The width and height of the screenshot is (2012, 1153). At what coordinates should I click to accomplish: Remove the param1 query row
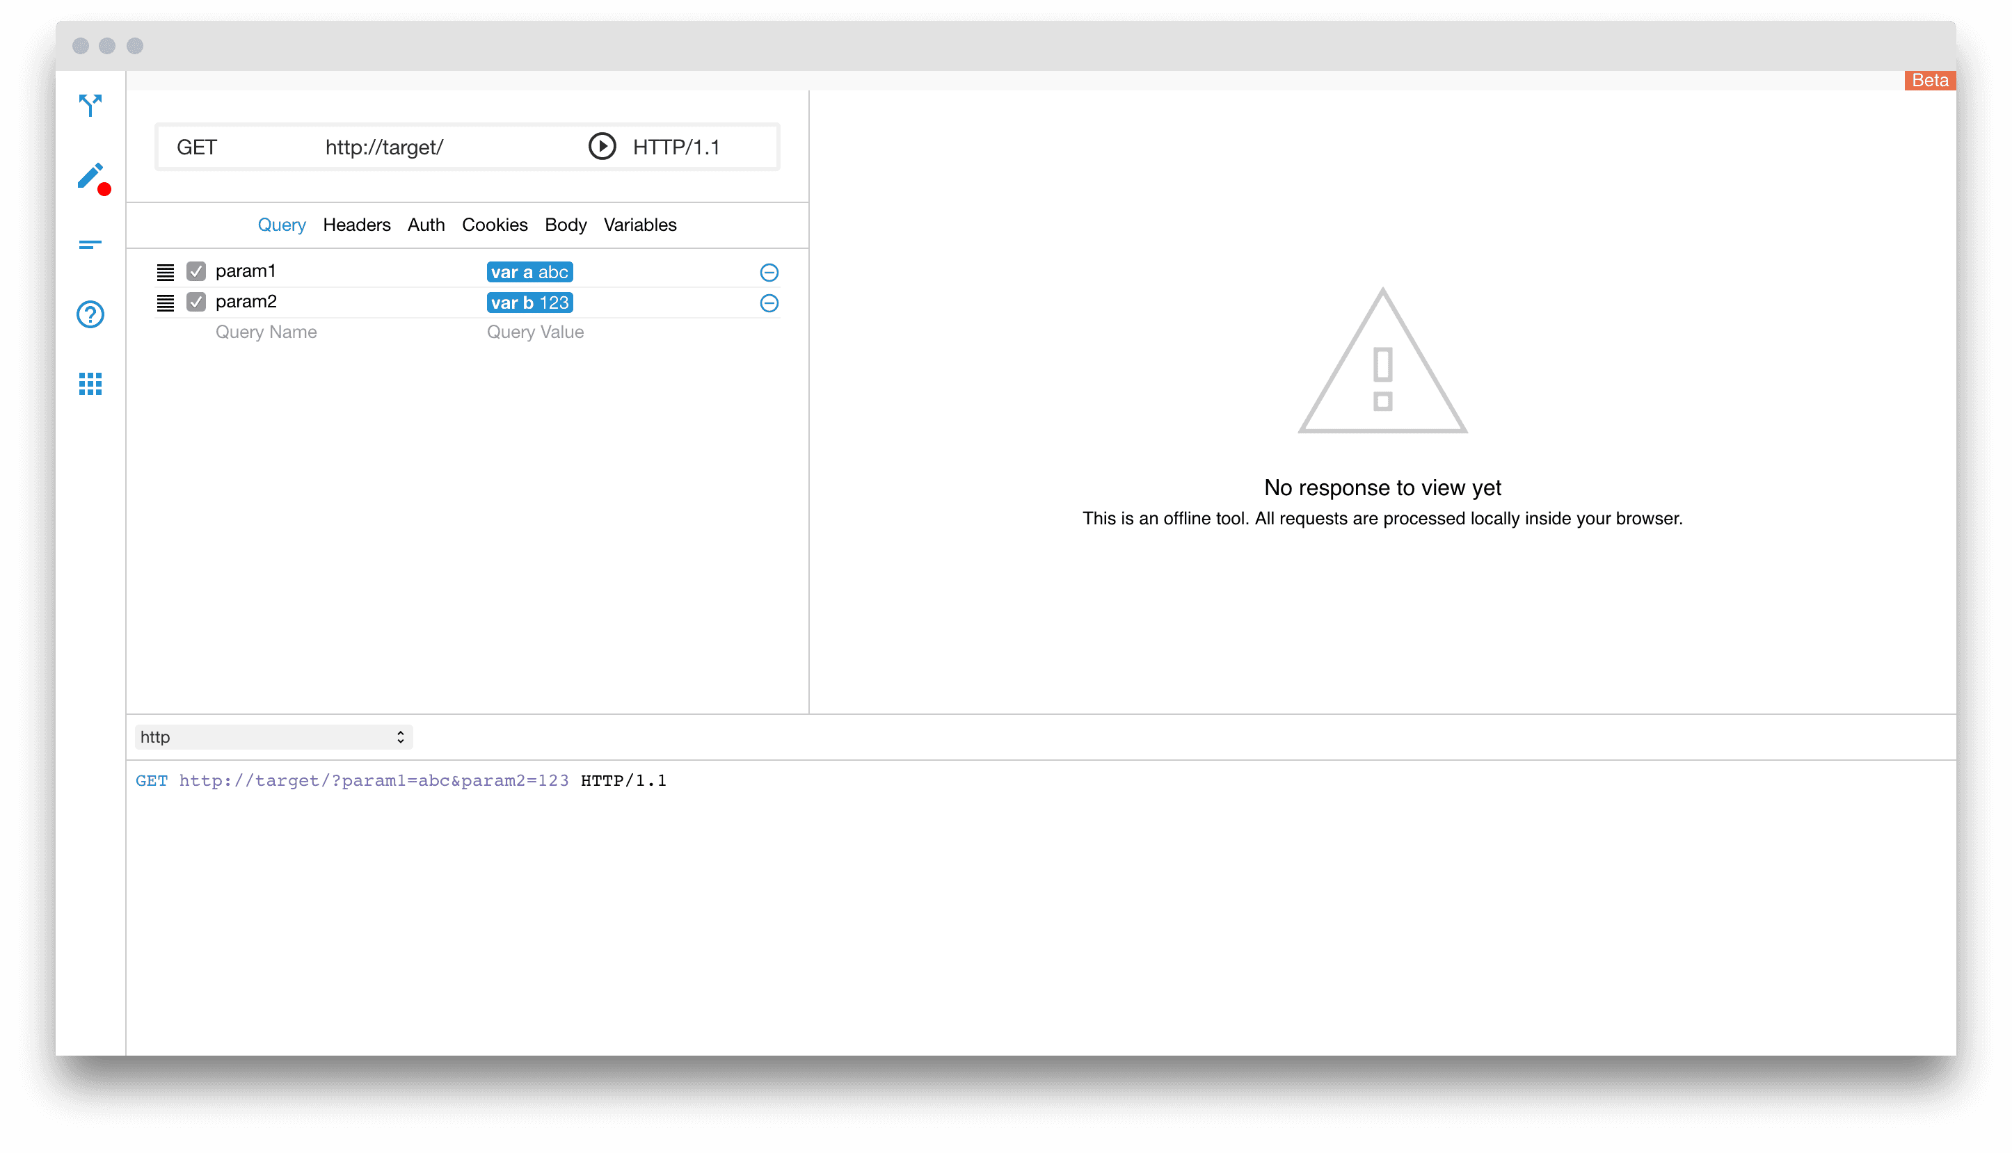[x=768, y=273]
